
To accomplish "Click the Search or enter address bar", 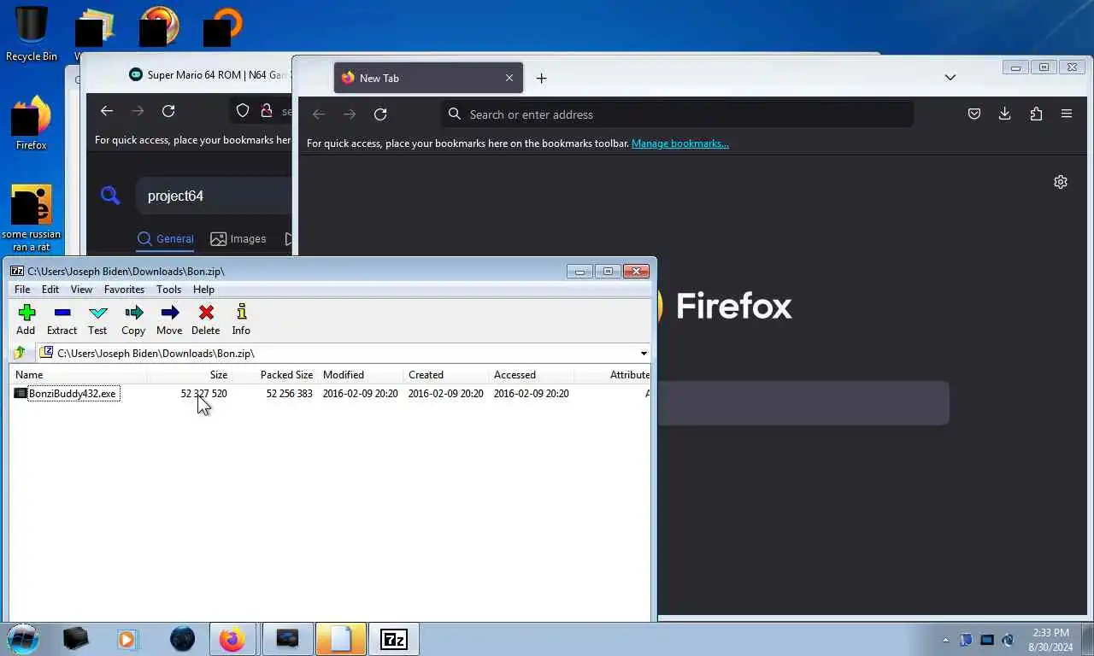I will click(x=677, y=114).
